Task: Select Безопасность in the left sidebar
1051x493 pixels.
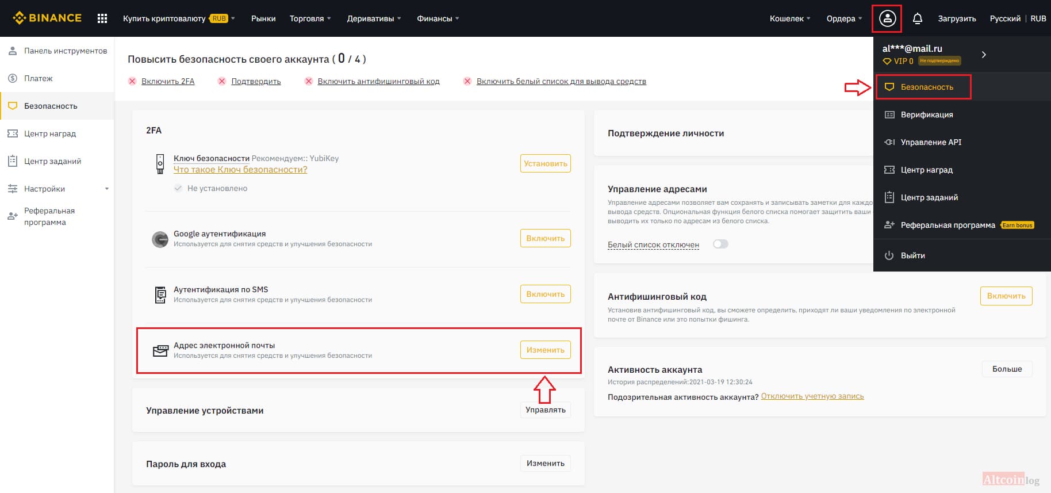Action: 57,106
